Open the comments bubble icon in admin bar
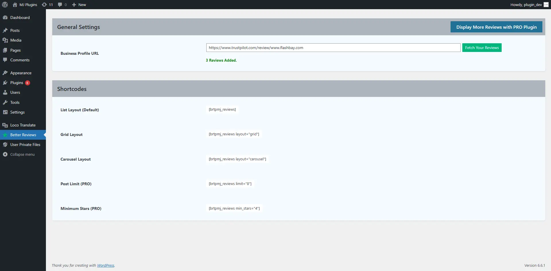Image resolution: width=551 pixels, height=271 pixels. click(x=60, y=5)
